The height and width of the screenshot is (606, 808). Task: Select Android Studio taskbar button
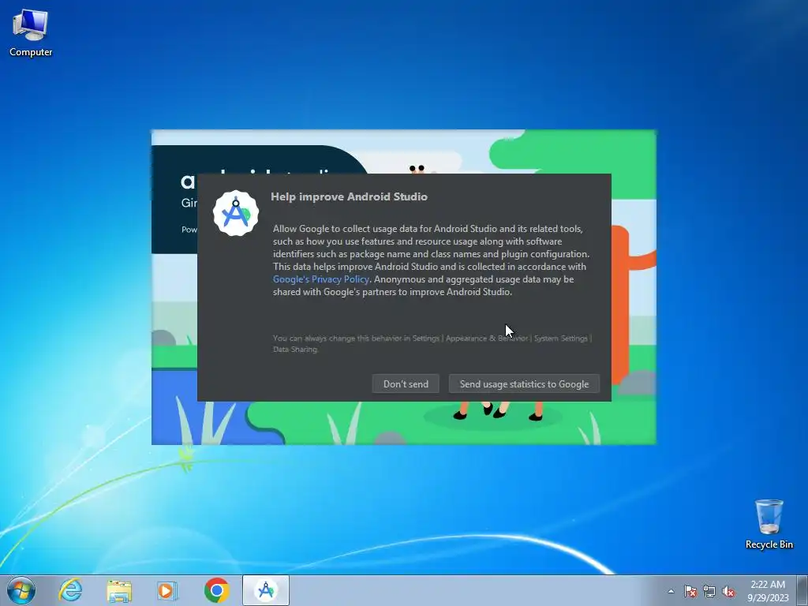pos(266,590)
